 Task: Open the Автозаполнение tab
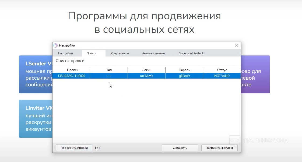tap(153, 53)
